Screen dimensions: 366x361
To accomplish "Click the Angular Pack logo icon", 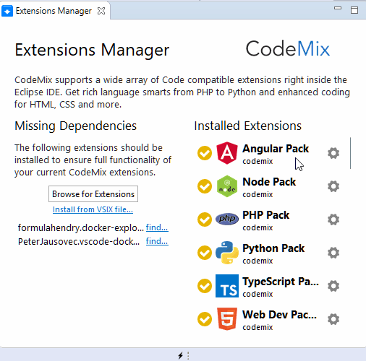I will tap(227, 153).
